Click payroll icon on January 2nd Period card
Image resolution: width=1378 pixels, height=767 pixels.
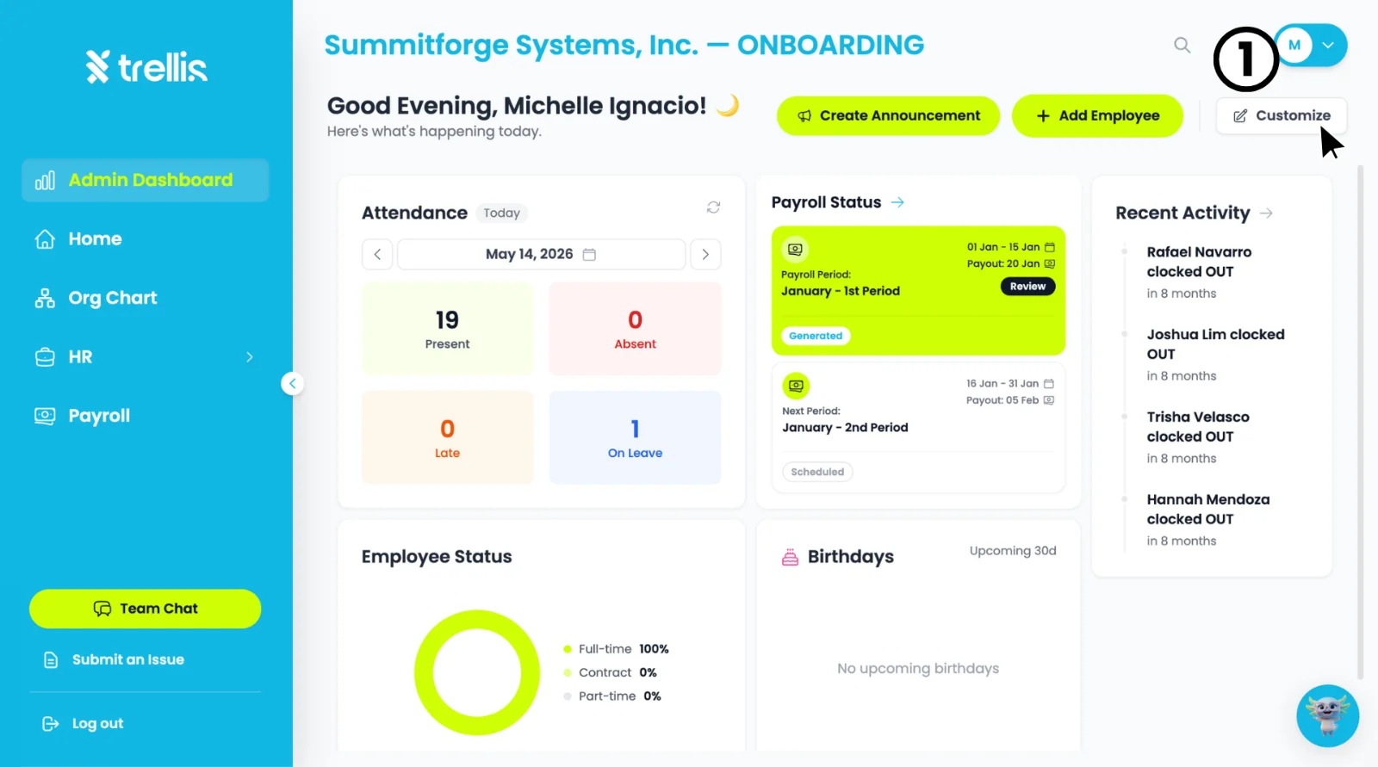point(796,386)
